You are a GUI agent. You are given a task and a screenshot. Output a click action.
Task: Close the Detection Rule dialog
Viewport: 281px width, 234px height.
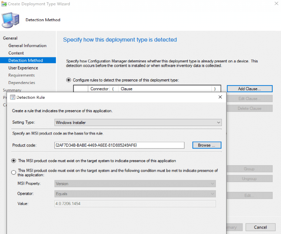(220, 97)
